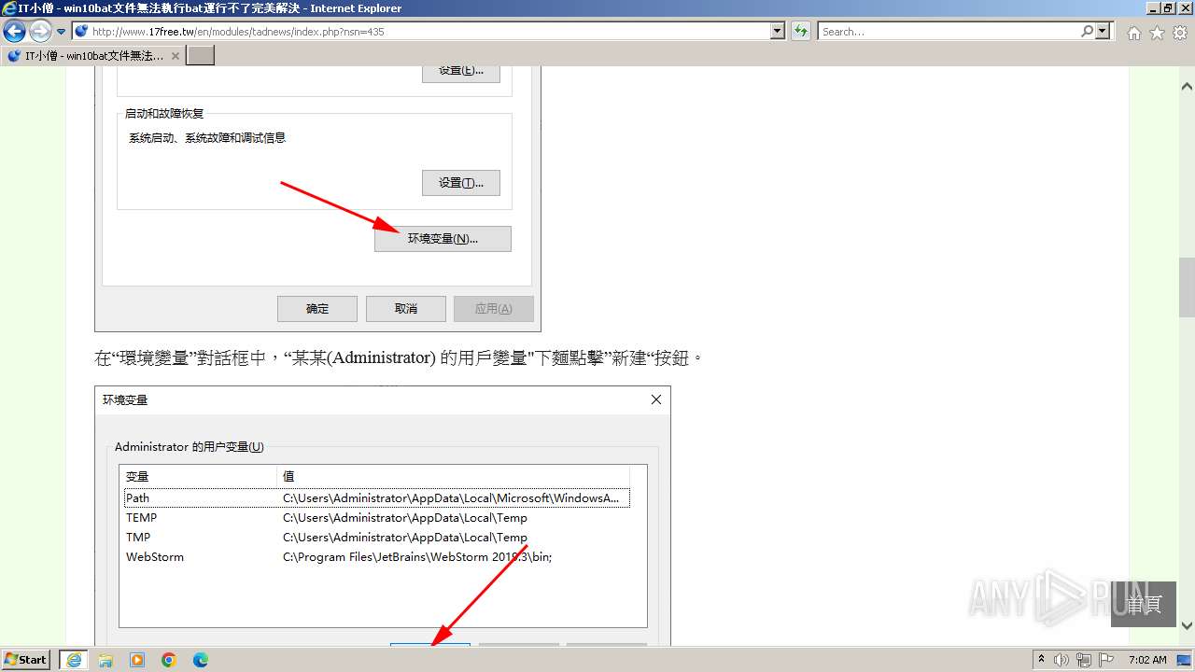Go forward with the browser Forward arrow

[40, 31]
